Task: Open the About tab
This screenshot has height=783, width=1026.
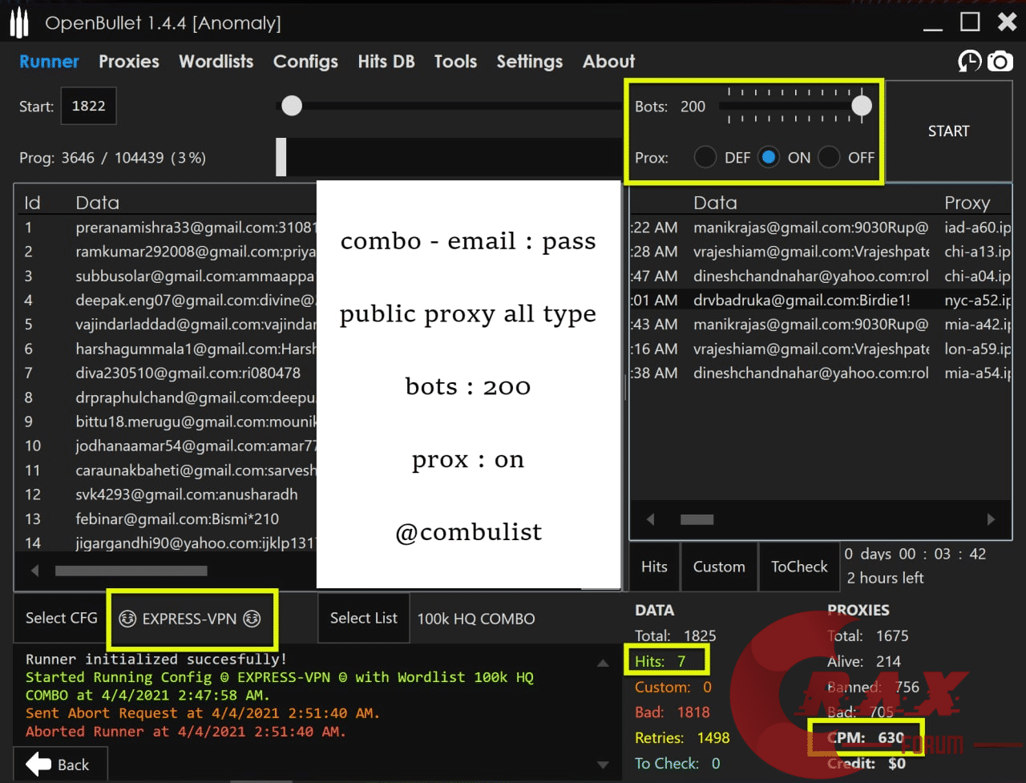Action: pos(609,62)
